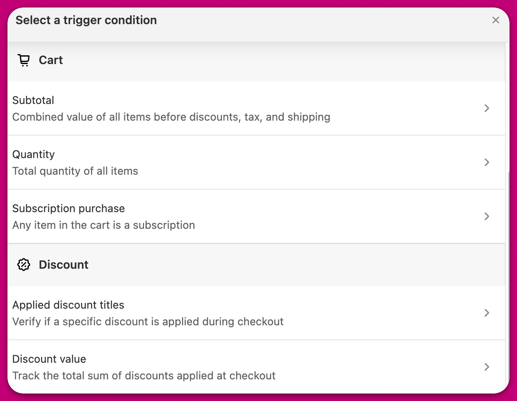Viewport: 517px width, 401px height.
Task: Choose the Quantity condition title
Action: coord(34,154)
